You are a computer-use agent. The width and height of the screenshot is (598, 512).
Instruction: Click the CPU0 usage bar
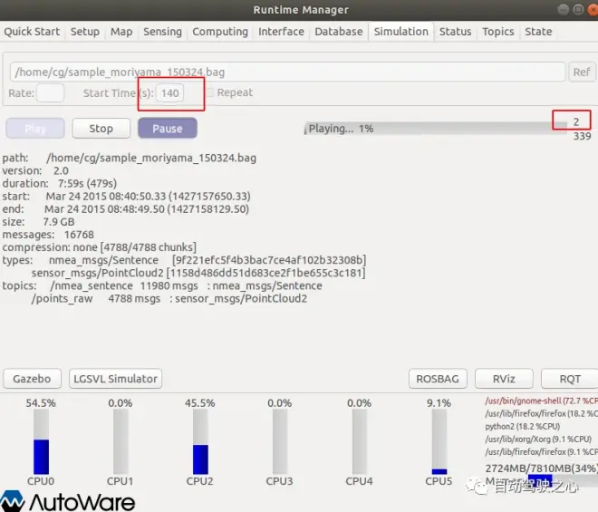[x=41, y=441]
